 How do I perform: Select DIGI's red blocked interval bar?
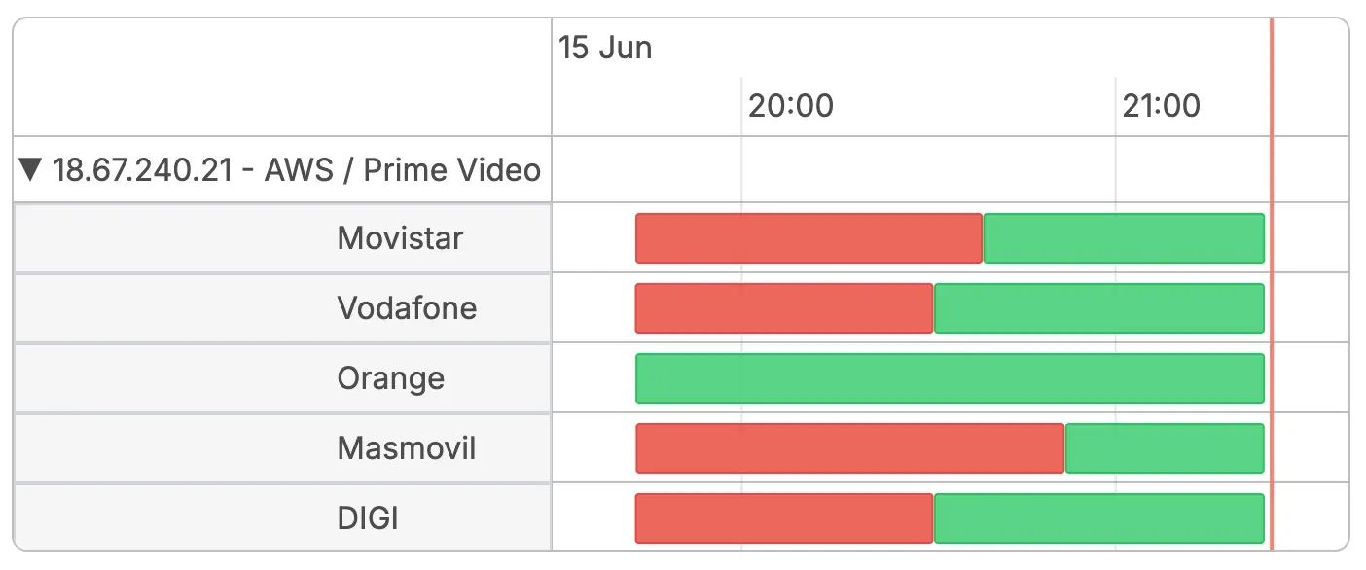[x=784, y=518]
